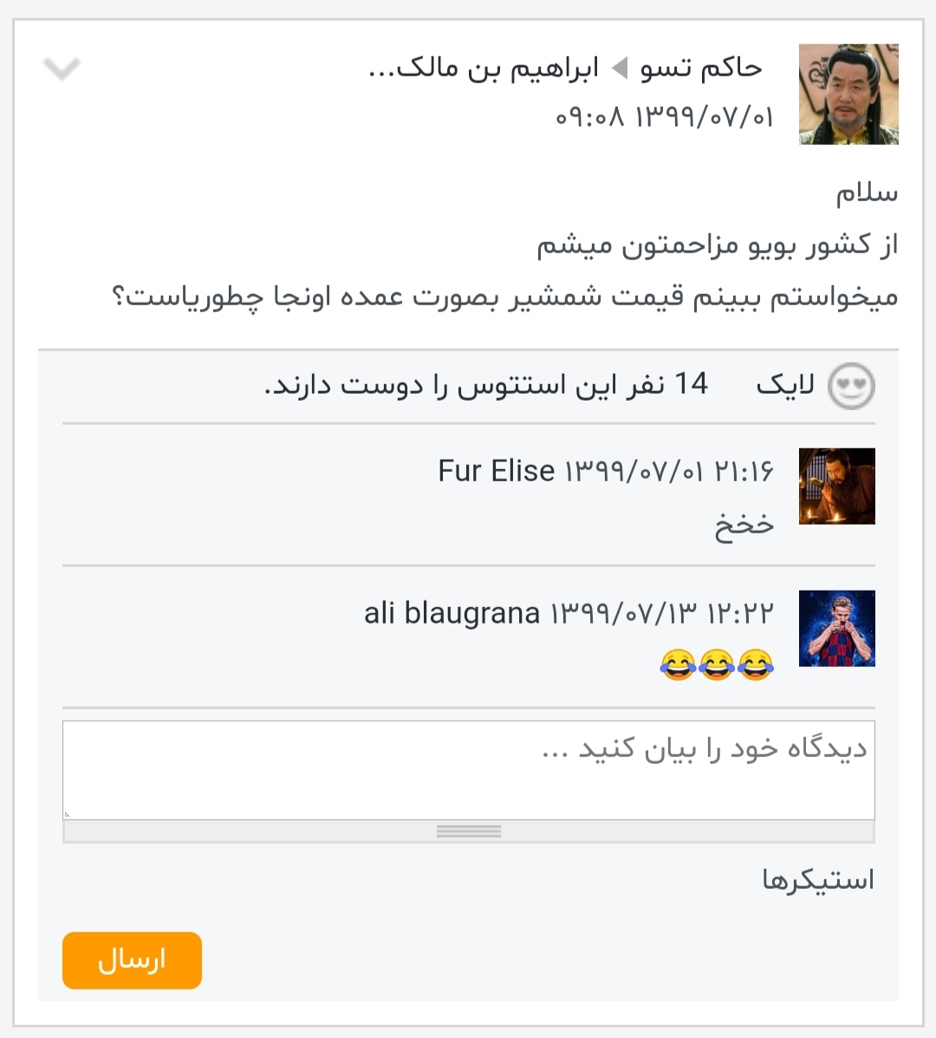Click the arrow between sender and recipient
The width and height of the screenshot is (936, 1038).
(619, 69)
